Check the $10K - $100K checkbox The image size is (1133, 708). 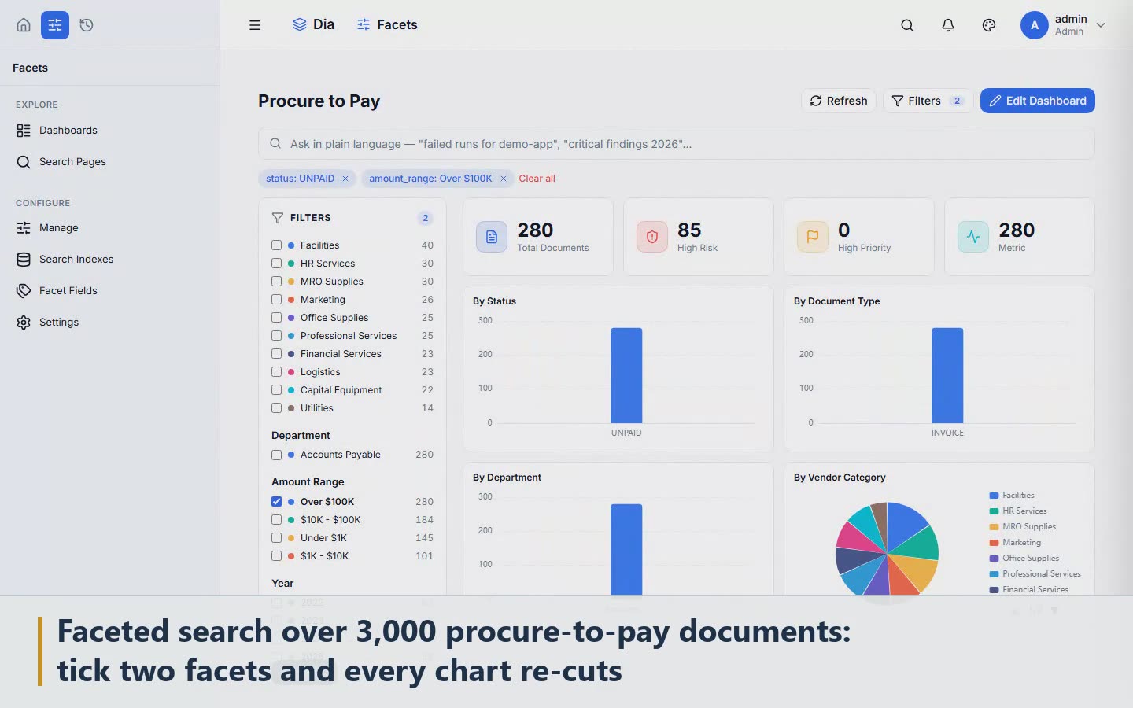[x=276, y=520]
